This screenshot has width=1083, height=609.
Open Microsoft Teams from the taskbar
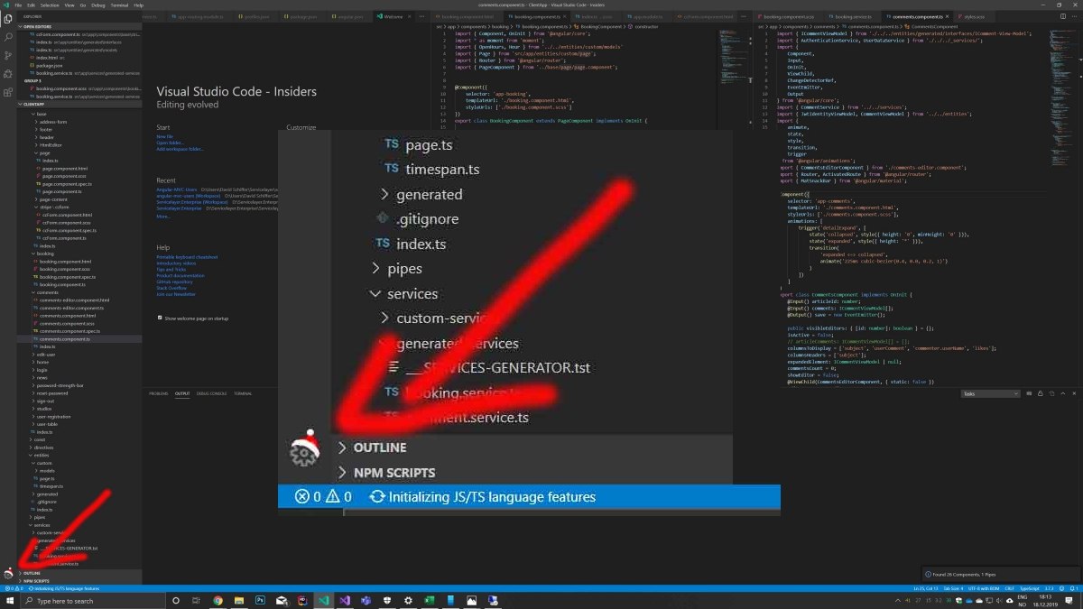point(366,600)
